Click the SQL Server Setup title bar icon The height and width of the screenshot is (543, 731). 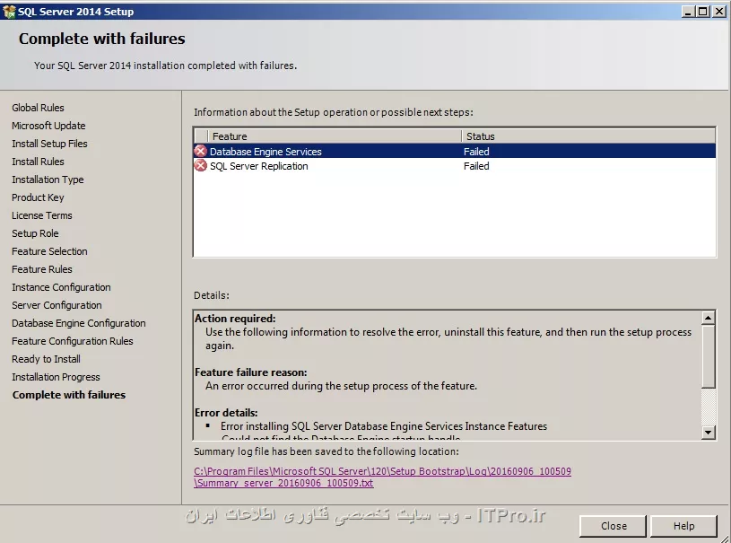point(9,12)
